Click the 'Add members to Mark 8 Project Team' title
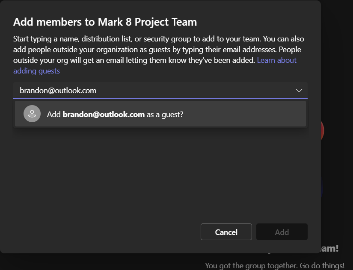Screen dimensions: 353x270 point(105,22)
